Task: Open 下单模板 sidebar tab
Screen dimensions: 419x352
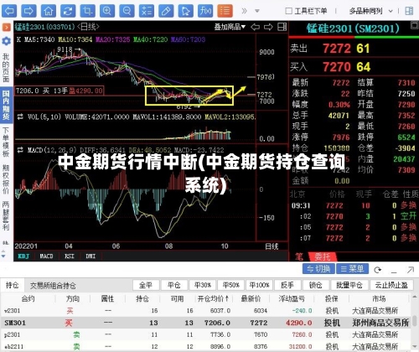Action: coord(6,142)
